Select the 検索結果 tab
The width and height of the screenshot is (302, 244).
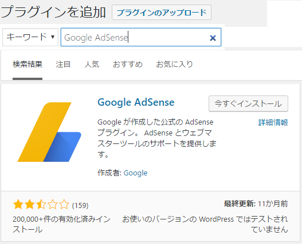tap(28, 64)
